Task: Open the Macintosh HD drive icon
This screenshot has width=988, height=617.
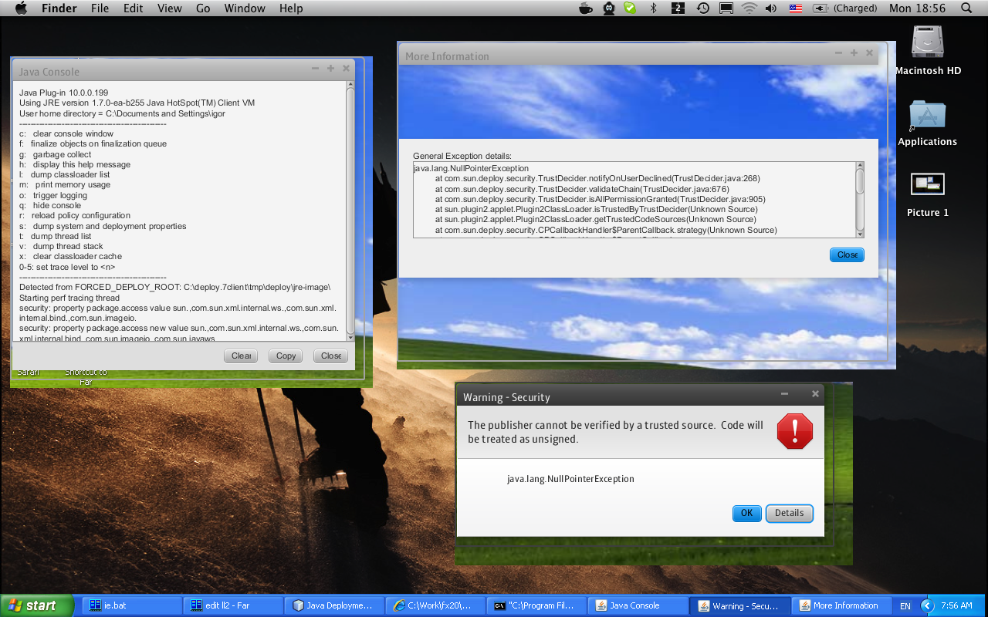Action: click(927, 42)
